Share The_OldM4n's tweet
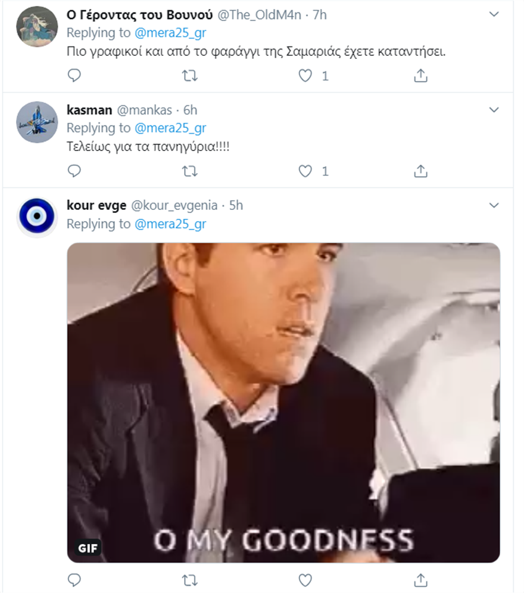 (x=420, y=76)
